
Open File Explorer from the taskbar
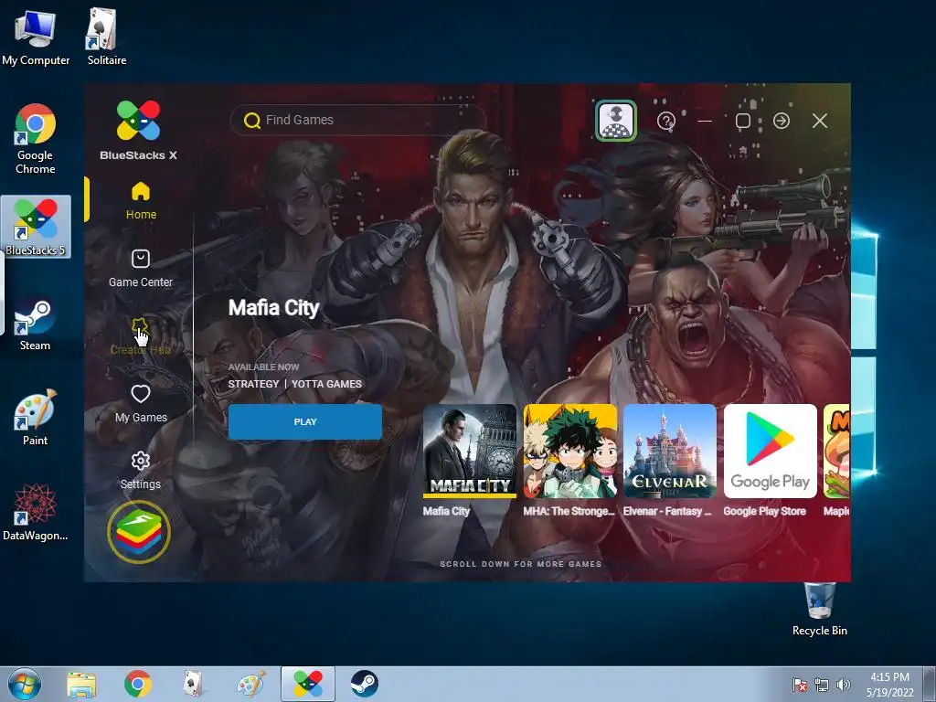point(81,685)
